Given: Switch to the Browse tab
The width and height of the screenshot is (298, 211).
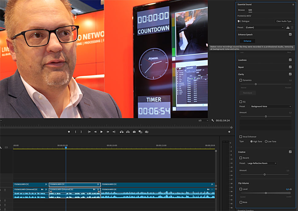Looking at the screenshot, I should click(241, 10).
